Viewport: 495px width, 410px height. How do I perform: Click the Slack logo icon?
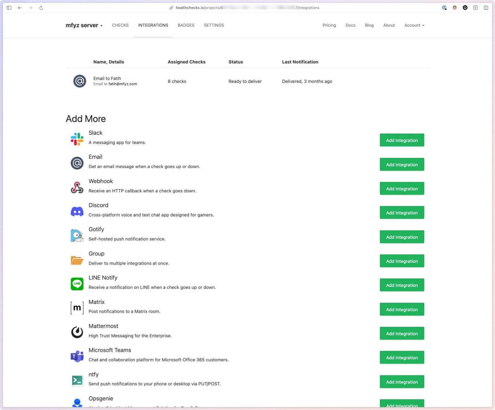pos(77,139)
